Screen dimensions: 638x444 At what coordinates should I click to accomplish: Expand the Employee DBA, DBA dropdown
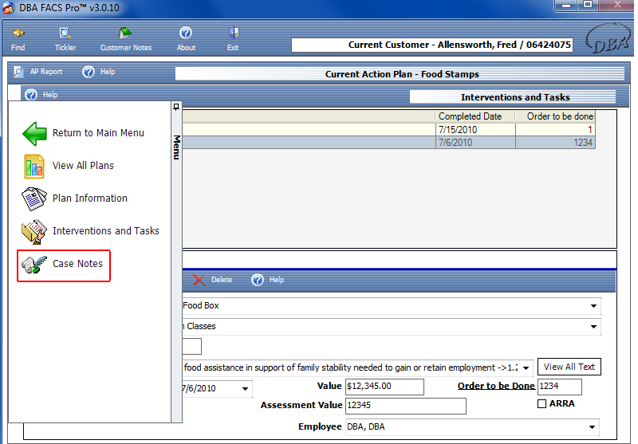point(592,427)
